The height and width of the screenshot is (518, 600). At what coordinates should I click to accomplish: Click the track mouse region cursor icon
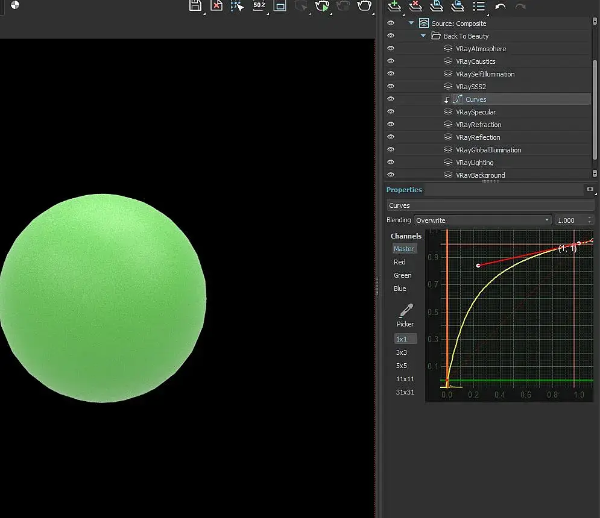coord(237,6)
